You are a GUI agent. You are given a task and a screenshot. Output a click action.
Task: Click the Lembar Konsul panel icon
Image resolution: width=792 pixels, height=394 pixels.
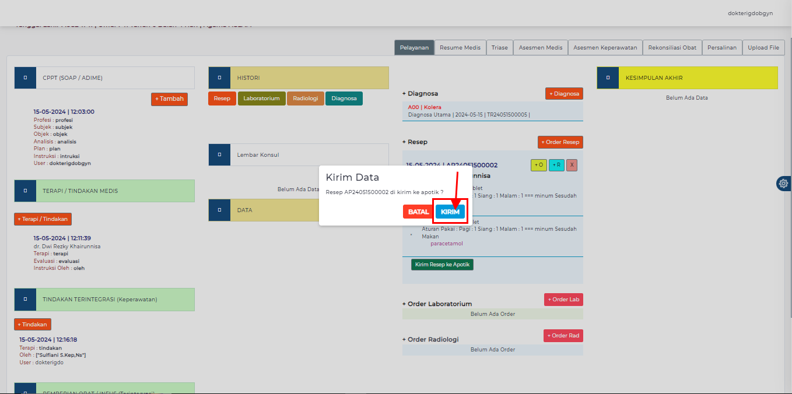tap(219, 155)
